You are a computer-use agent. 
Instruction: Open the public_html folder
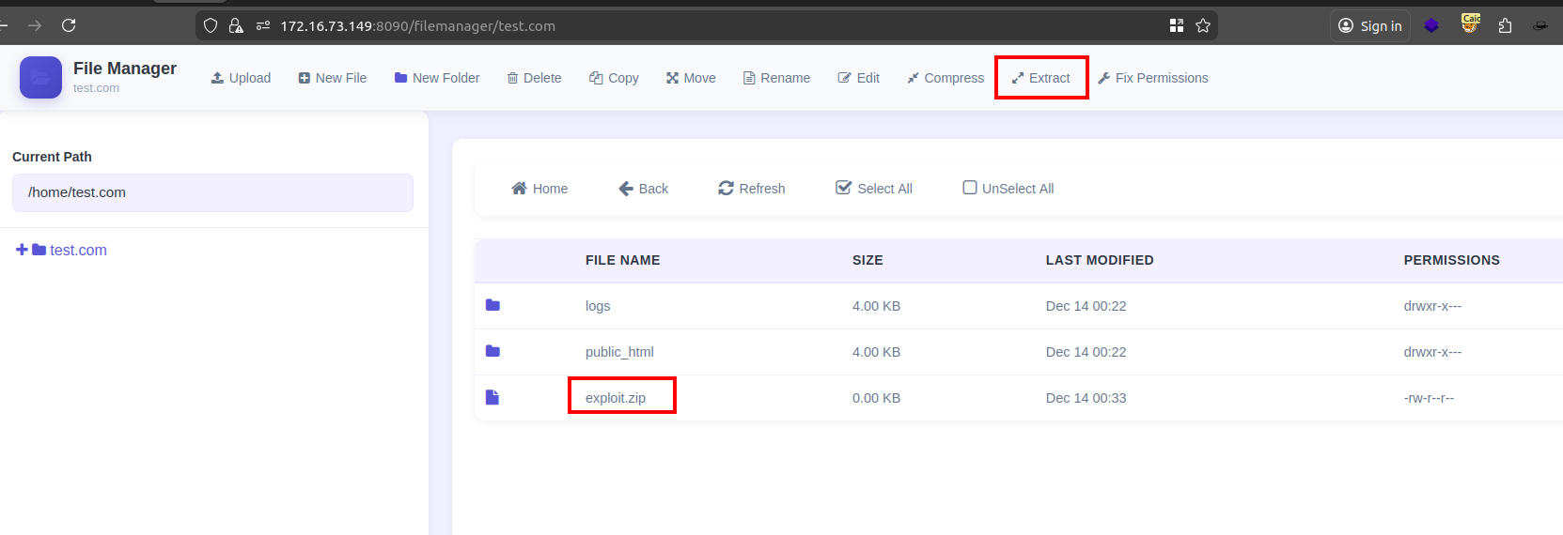[x=618, y=352]
